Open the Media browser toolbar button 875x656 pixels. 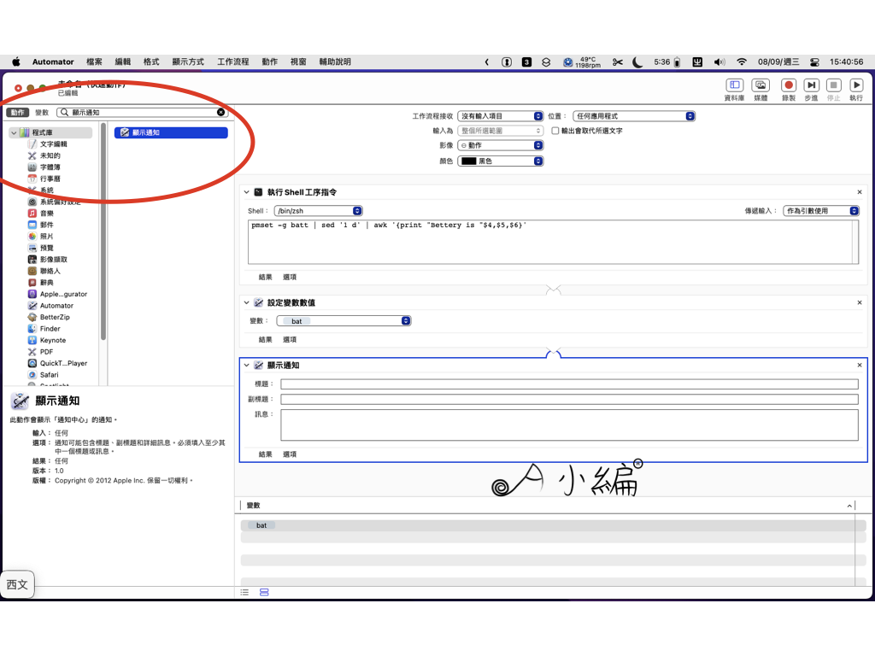(760, 85)
